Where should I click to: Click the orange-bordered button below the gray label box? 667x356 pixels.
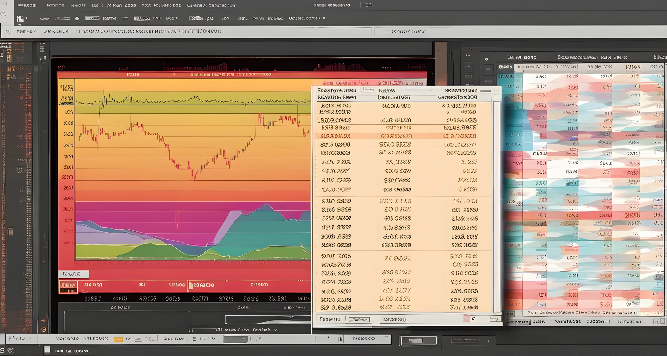pyautogui.click(x=68, y=287)
